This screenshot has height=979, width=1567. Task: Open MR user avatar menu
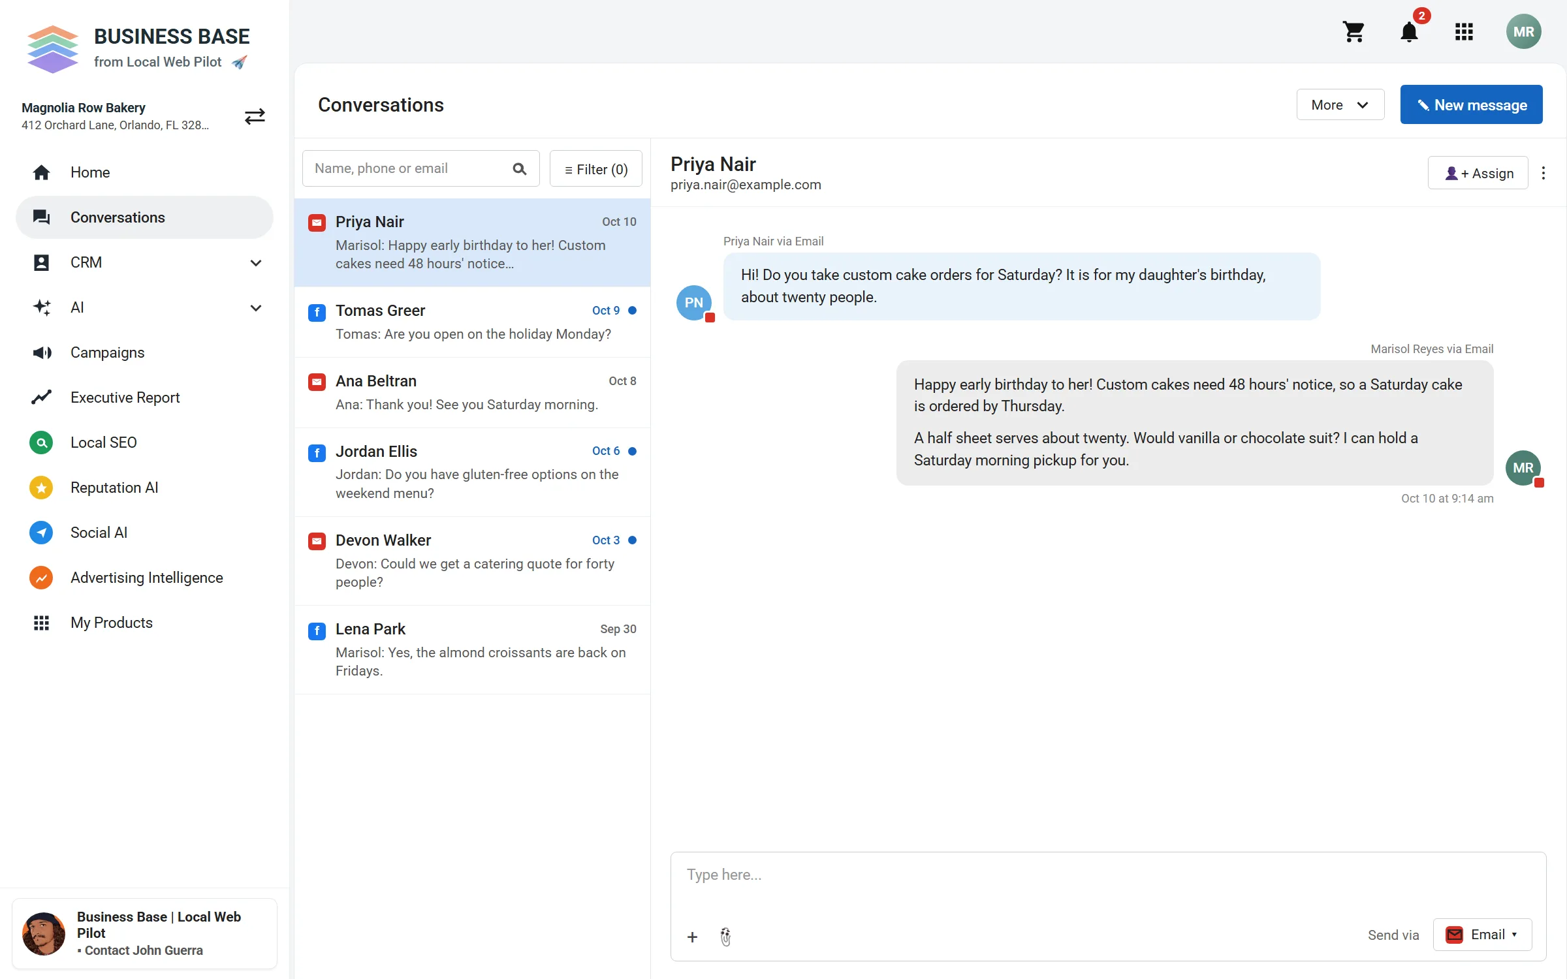1523,31
